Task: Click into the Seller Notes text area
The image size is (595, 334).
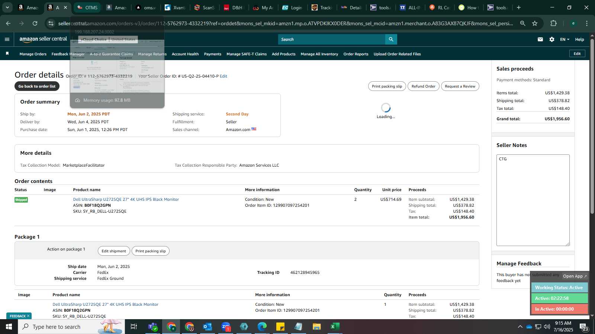Action: coord(533,200)
